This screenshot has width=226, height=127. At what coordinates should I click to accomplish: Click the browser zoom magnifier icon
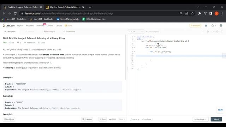[181, 13]
